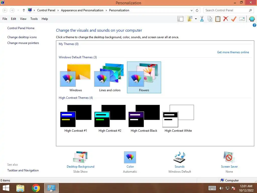Click the red X Delete icon
Screen dimensions: 257x193
pyautogui.click(x=226, y=19)
